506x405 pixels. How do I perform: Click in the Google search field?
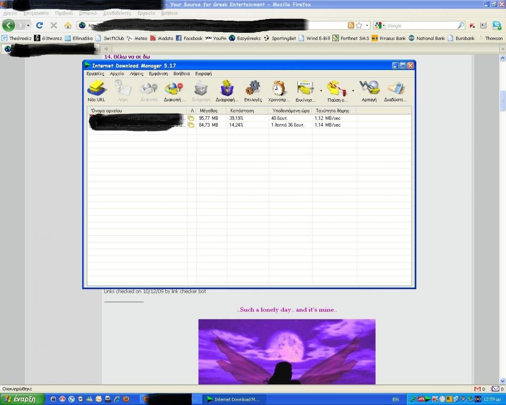[x=421, y=25]
